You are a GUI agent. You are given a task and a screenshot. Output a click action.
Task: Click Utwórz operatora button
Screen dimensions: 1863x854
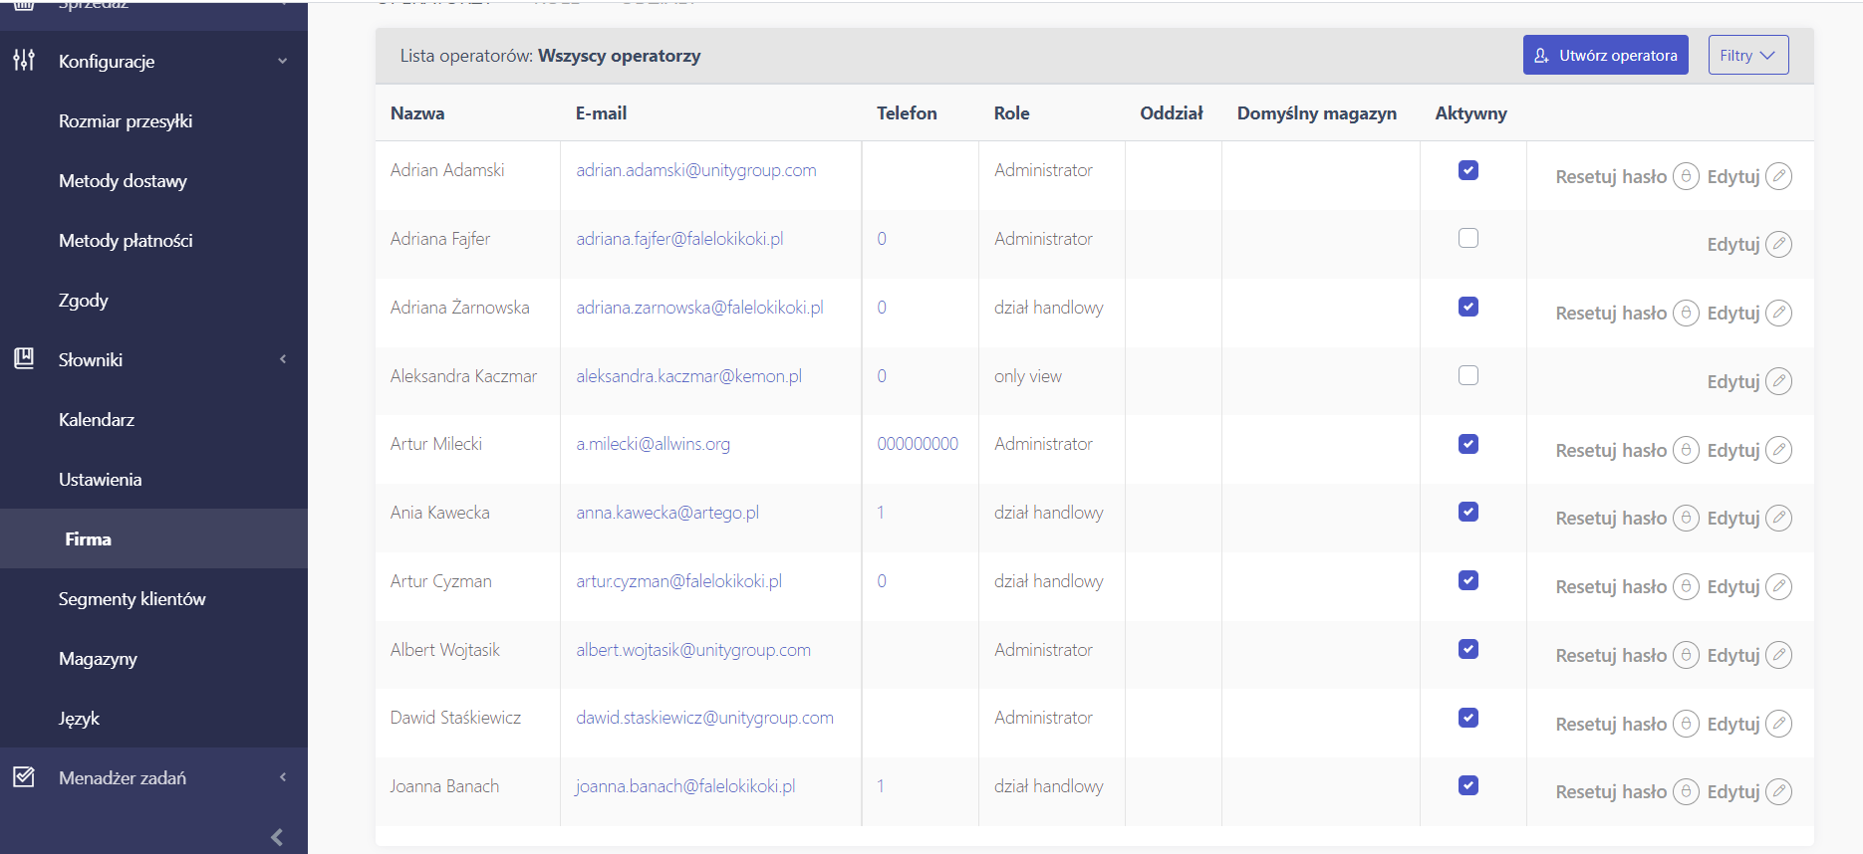(x=1605, y=55)
